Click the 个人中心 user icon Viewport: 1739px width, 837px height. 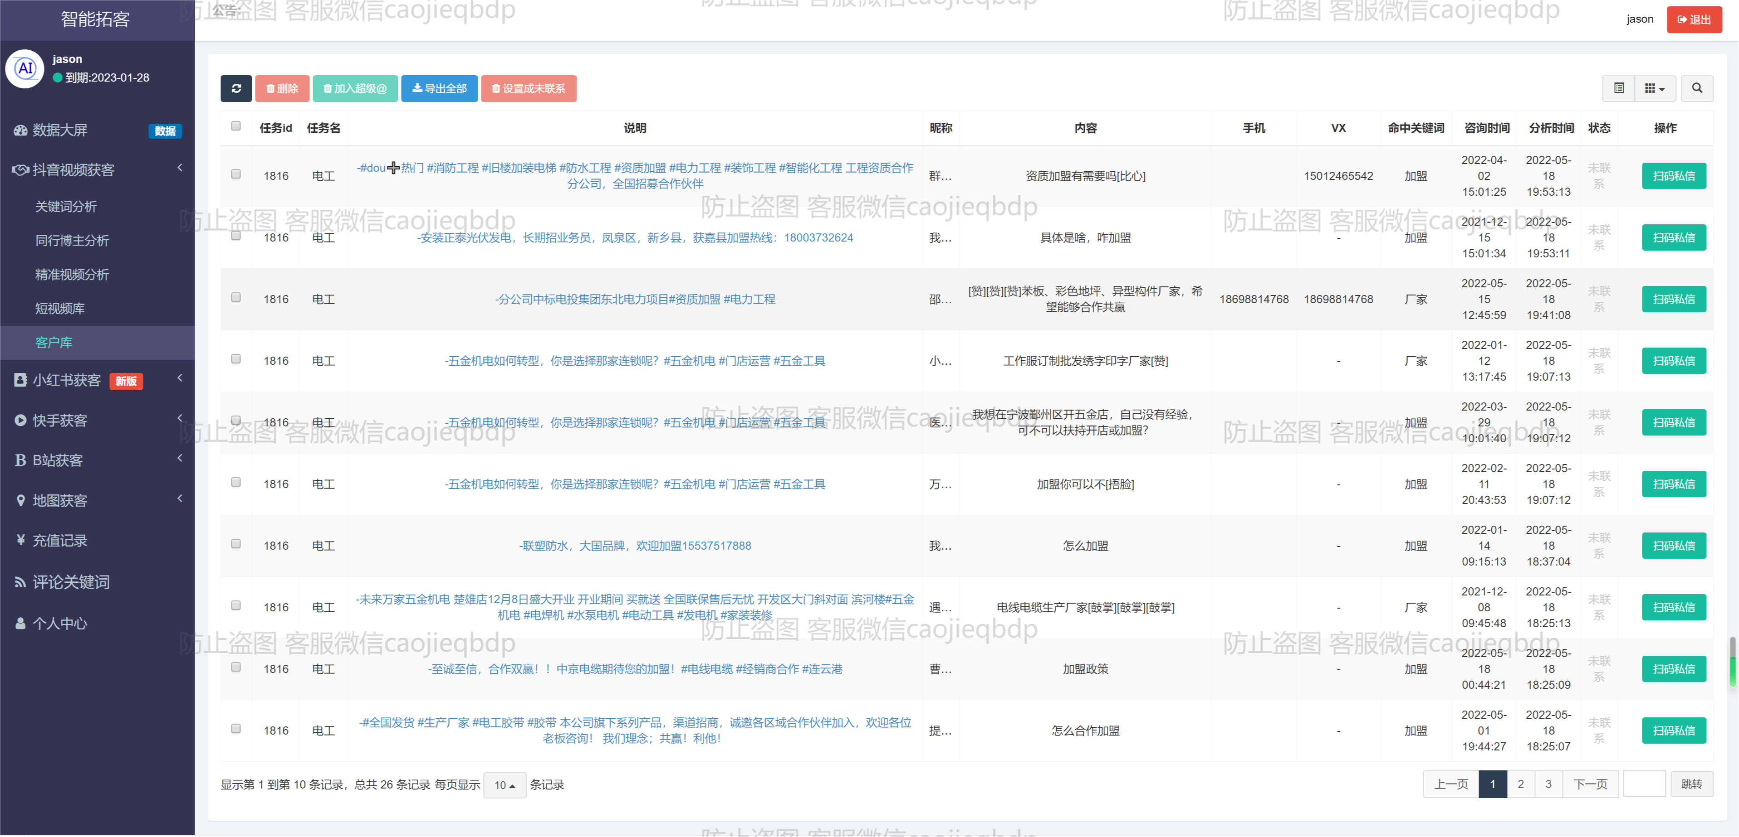click(20, 623)
